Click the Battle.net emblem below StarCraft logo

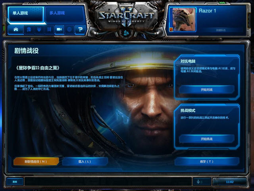126,33
